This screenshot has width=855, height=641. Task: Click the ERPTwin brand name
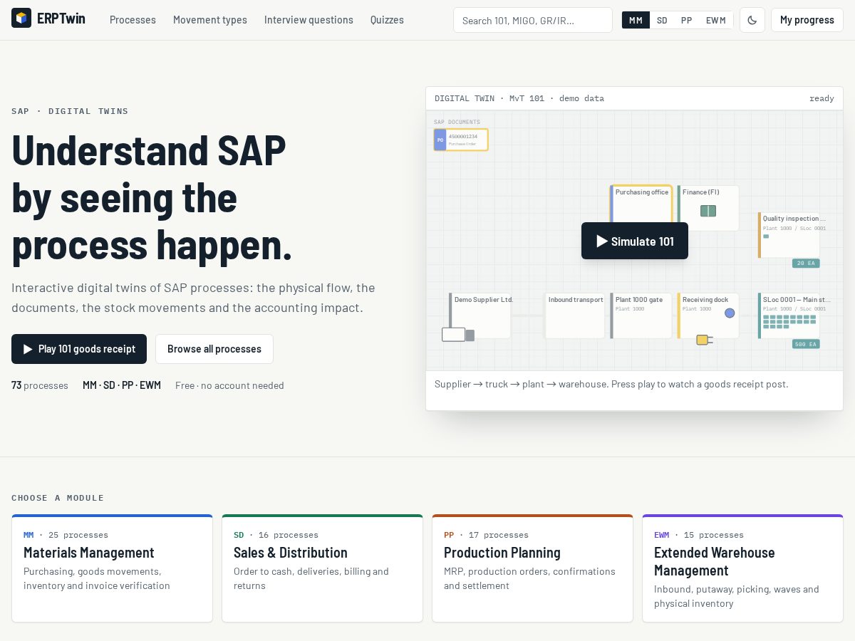tap(61, 19)
